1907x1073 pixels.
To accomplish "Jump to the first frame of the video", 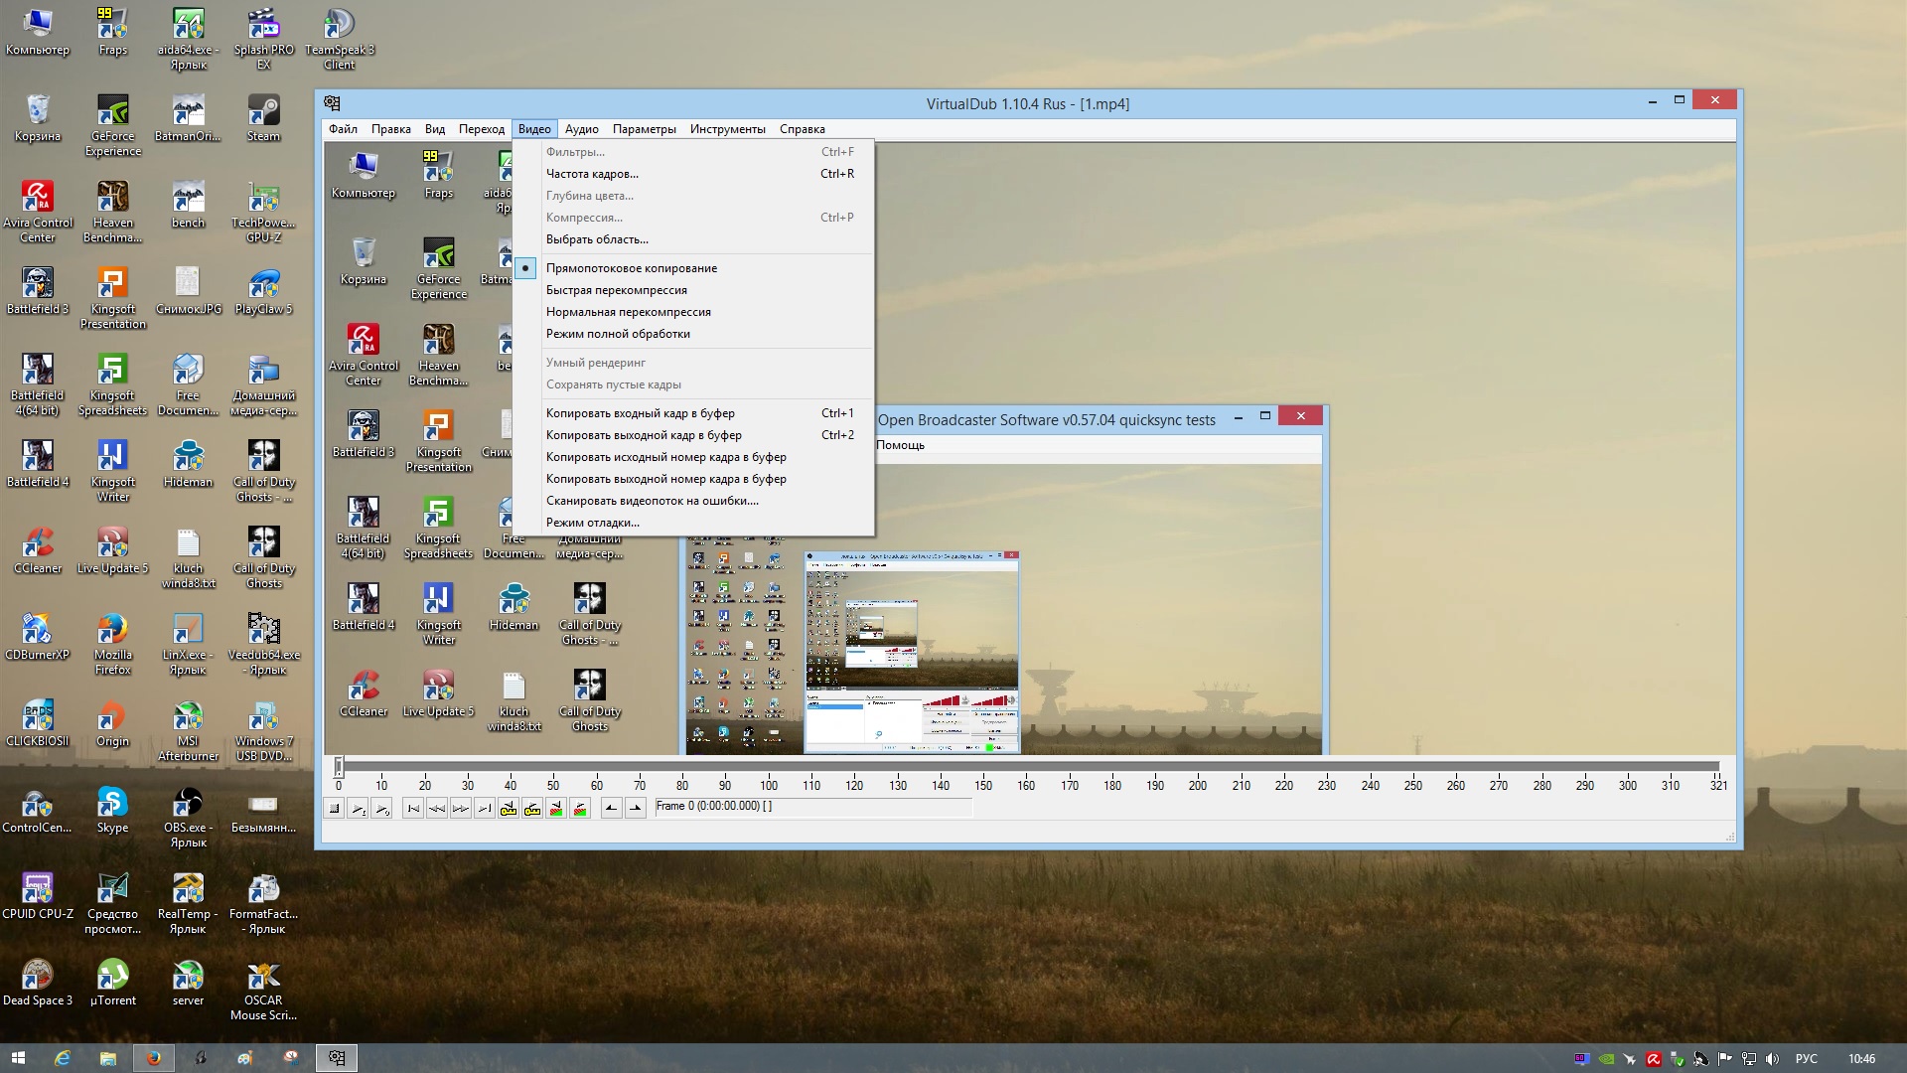I will (413, 809).
